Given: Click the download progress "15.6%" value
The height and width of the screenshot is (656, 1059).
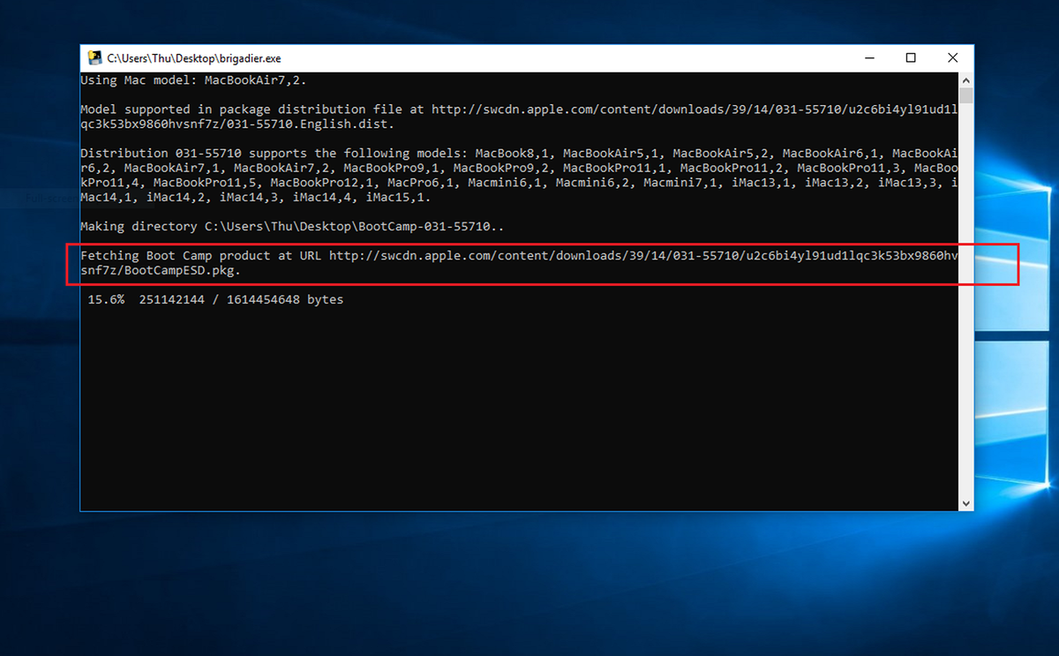Looking at the screenshot, I should (x=106, y=299).
